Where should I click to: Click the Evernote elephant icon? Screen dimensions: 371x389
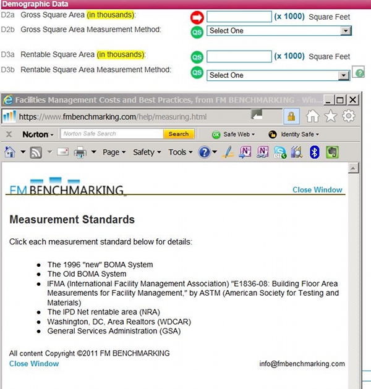pyautogui.click(x=332, y=152)
